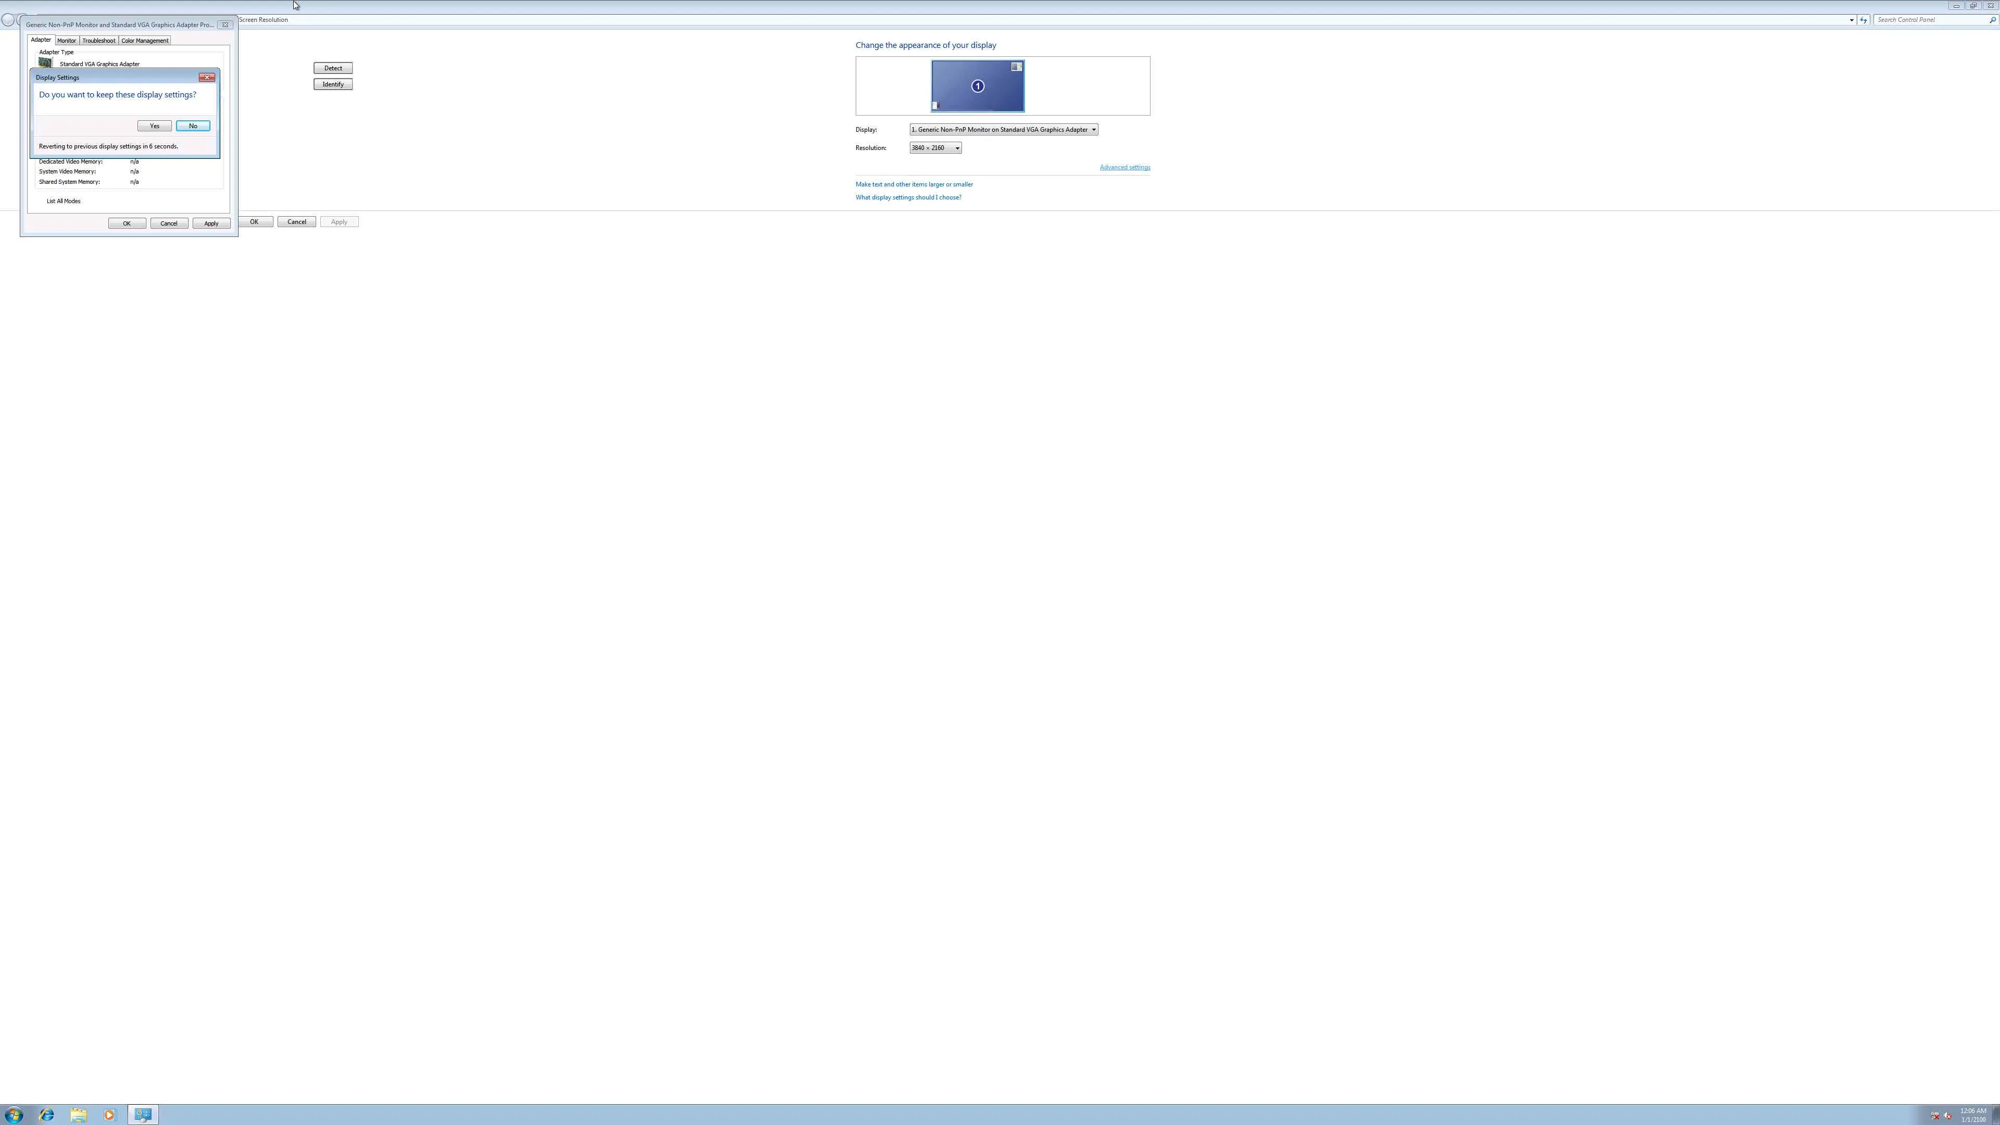The image size is (2000, 1125).
Task: Click Control Panel taskbar icon
Action: click(143, 1115)
